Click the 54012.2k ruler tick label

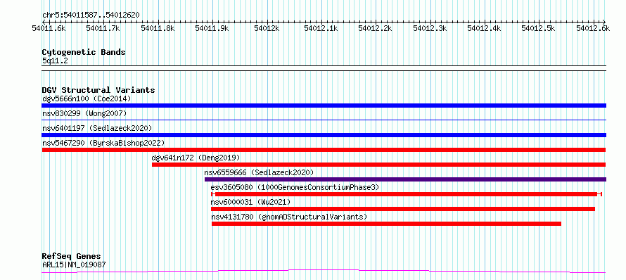tap(376, 28)
